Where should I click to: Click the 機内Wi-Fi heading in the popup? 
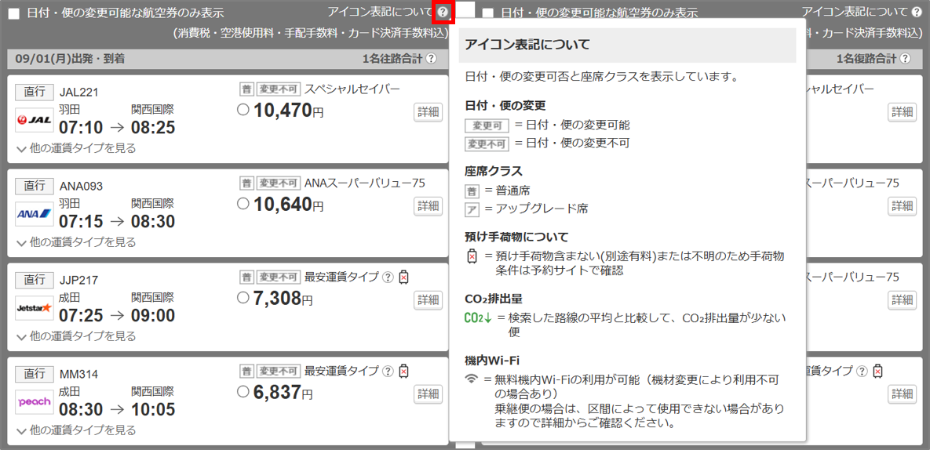click(x=493, y=359)
